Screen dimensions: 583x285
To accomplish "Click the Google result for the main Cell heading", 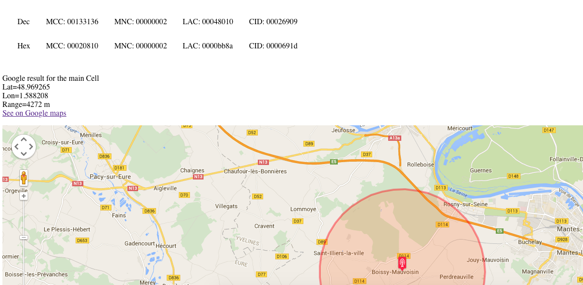I will pos(51,78).
